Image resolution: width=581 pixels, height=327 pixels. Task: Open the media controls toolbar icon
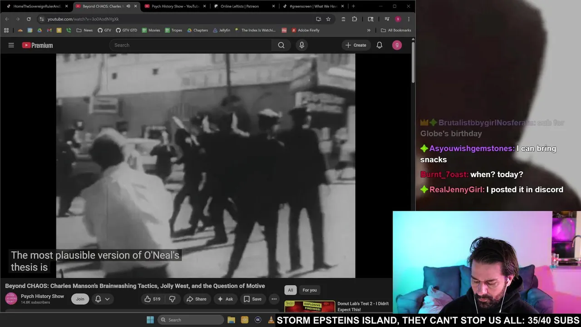tap(387, 19)
